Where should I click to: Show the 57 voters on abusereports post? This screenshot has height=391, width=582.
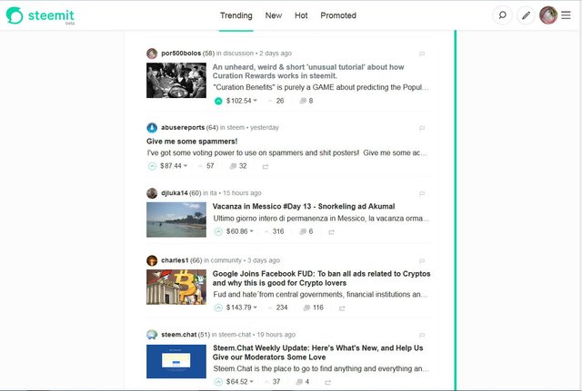click(206, 166)
